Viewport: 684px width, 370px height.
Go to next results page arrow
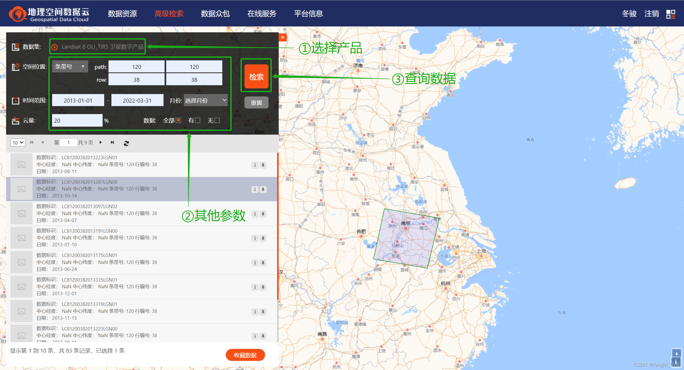click(101, 142)
